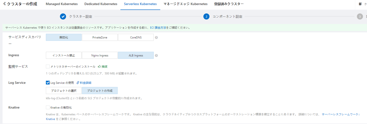Open the ECI 課金方法 link
Viewport: 367px width, 124px height.
(x=158, y=28)
